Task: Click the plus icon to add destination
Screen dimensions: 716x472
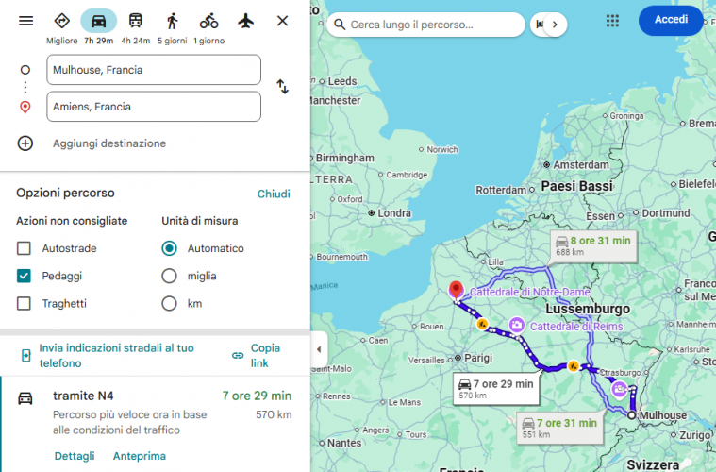Action: point(25,143)
